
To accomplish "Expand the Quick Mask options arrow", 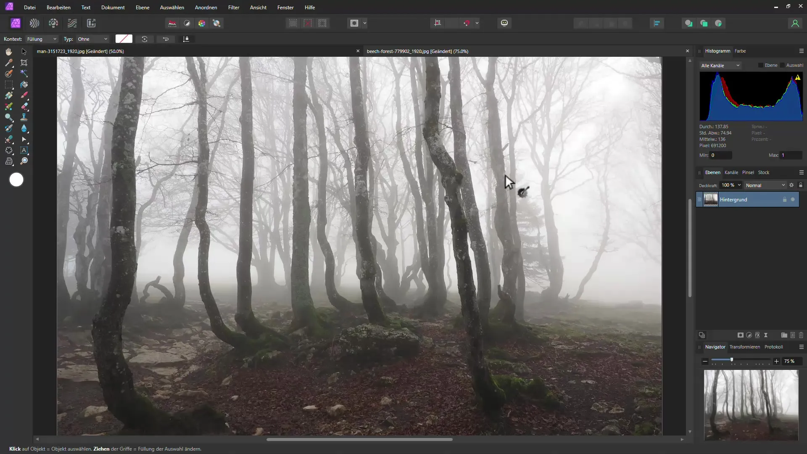I will pyautogui.click(x=365, y=23).
